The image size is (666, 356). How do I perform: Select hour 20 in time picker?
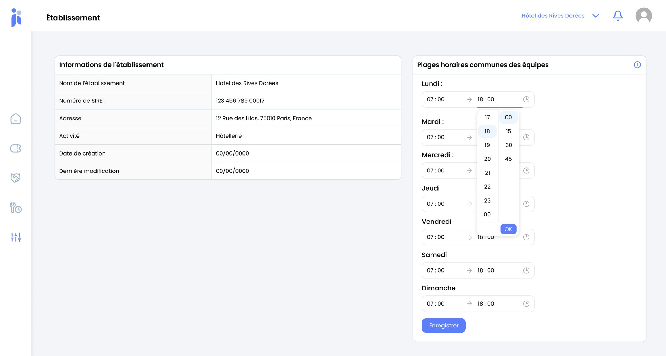[x=487, y=159]
